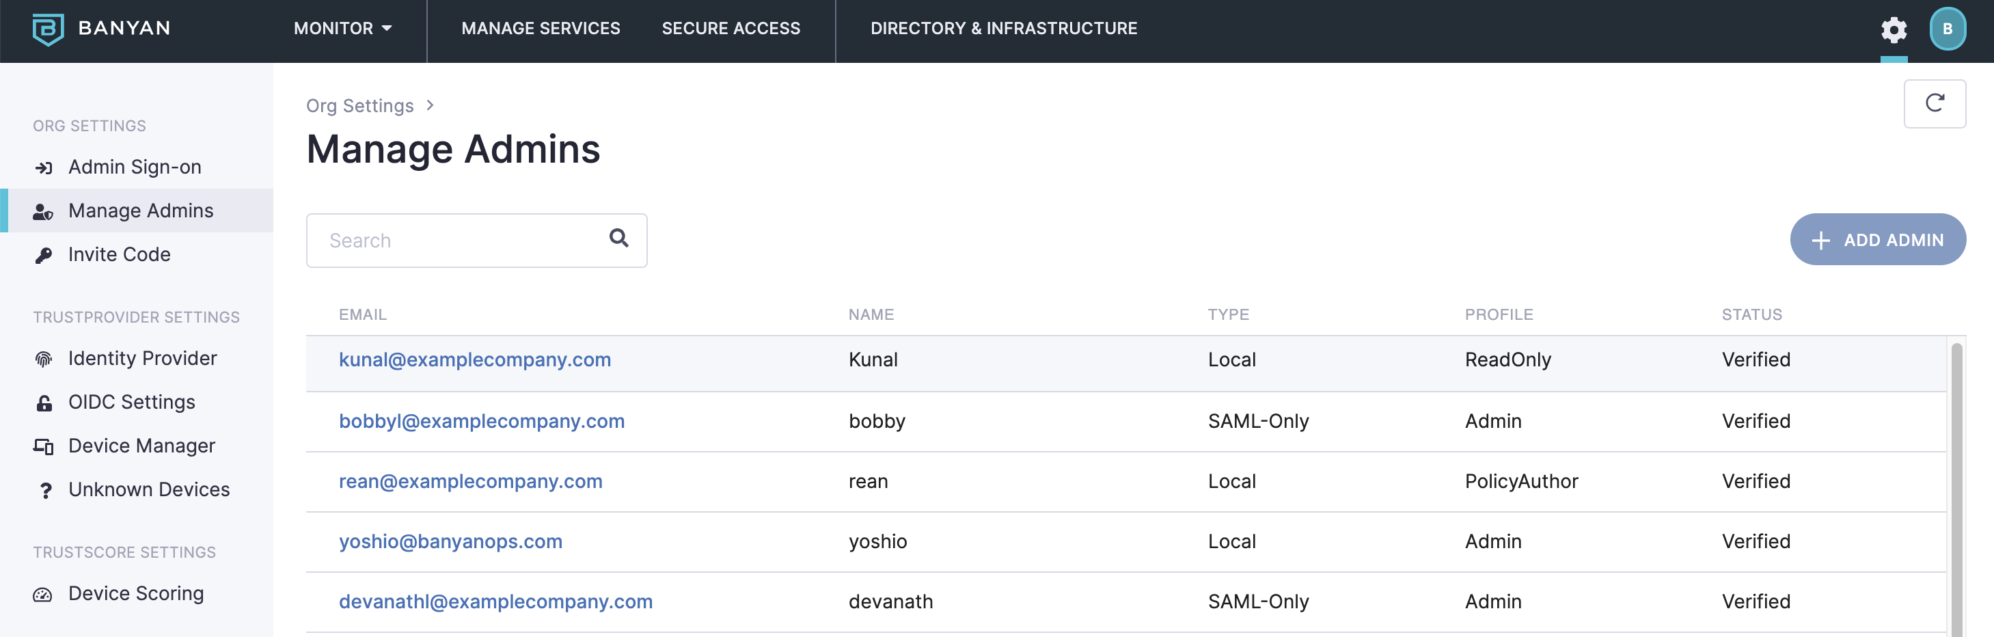Click Kunal's 'Verified' status cell
The image size is (1994, 637).
pos(1756,360)
